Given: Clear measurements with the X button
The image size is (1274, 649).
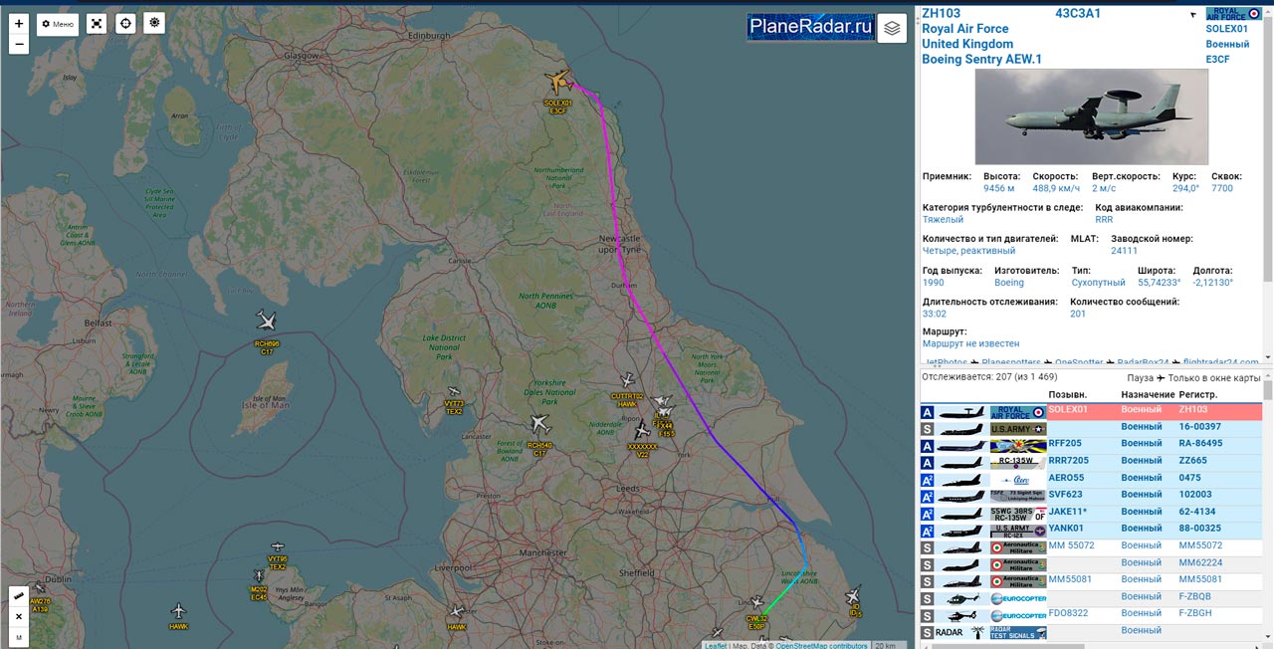Looking at the screenshot, I should 19,616.
